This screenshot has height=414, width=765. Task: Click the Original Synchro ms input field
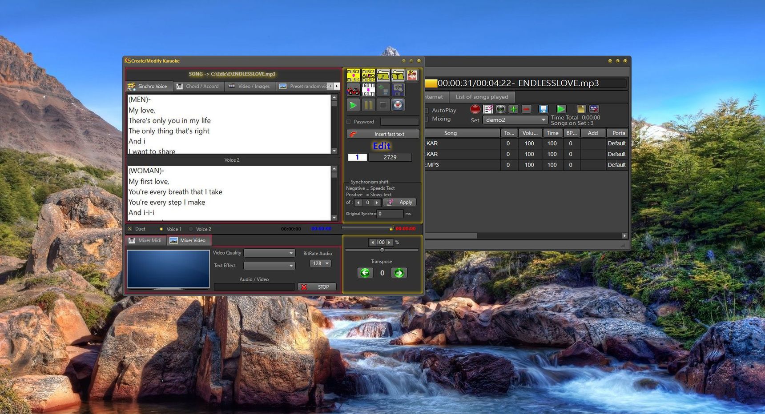coord(390,214)
